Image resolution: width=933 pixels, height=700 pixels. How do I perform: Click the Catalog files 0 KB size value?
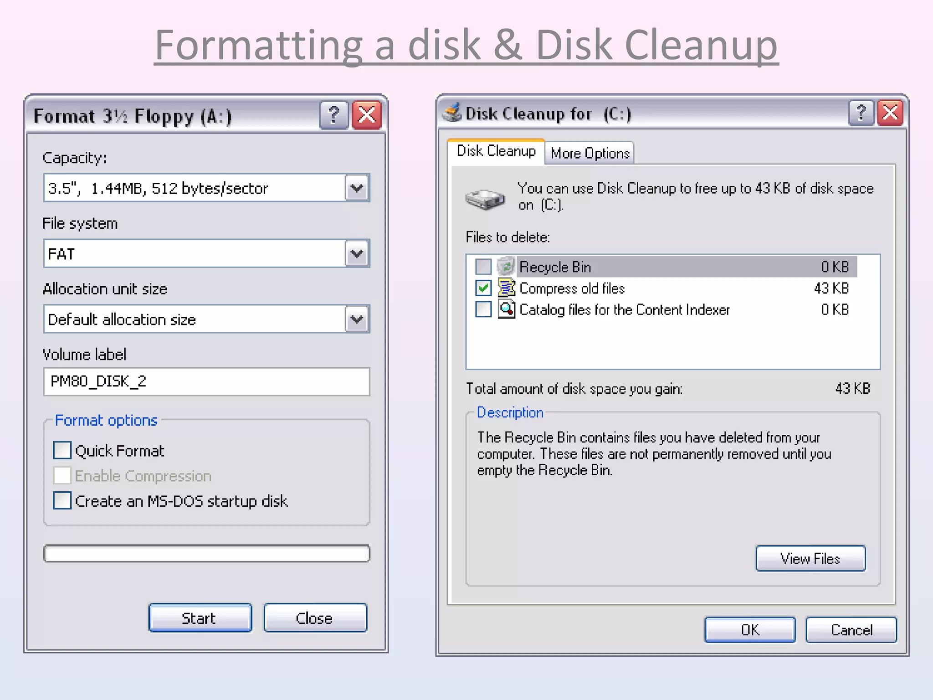click(835, 310)
